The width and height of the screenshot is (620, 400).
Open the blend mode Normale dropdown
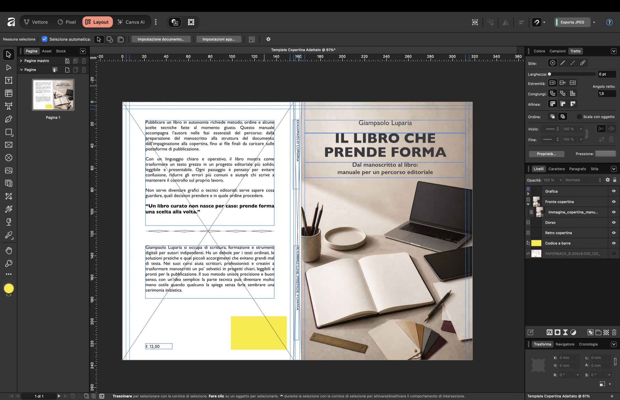click(x=583, y=180)
